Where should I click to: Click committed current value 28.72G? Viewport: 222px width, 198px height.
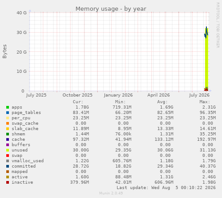pos(81,166)
